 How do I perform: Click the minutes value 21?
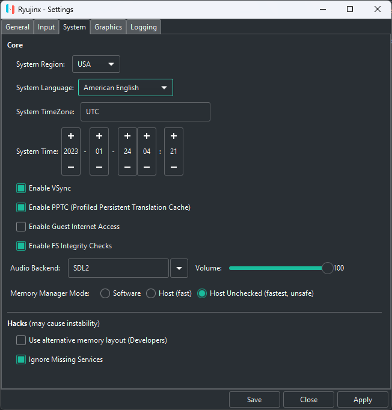click(x=174, y=151)
